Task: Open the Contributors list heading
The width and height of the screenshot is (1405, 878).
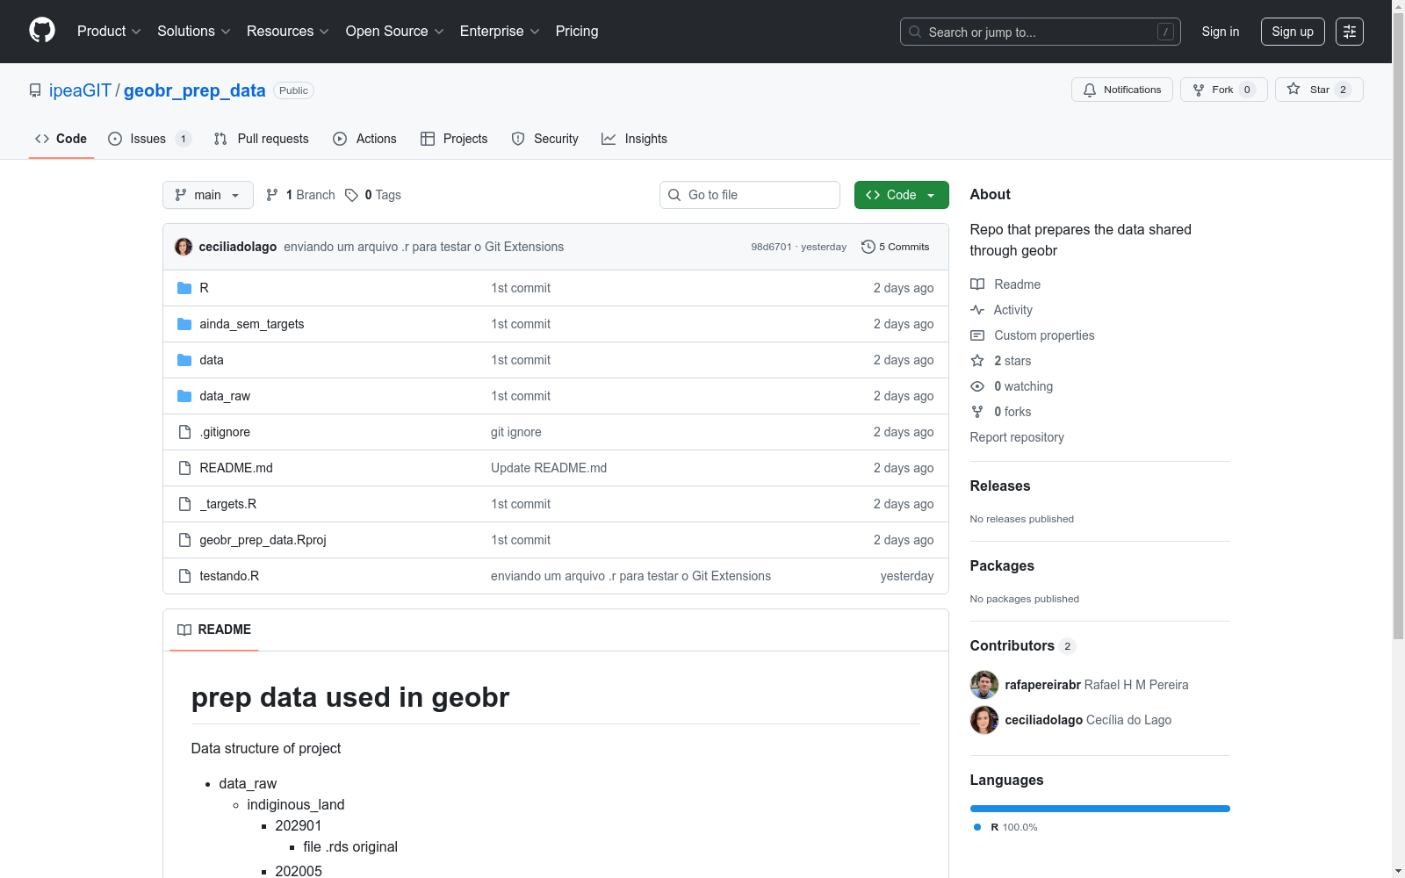Action: tap(1012, 645)
